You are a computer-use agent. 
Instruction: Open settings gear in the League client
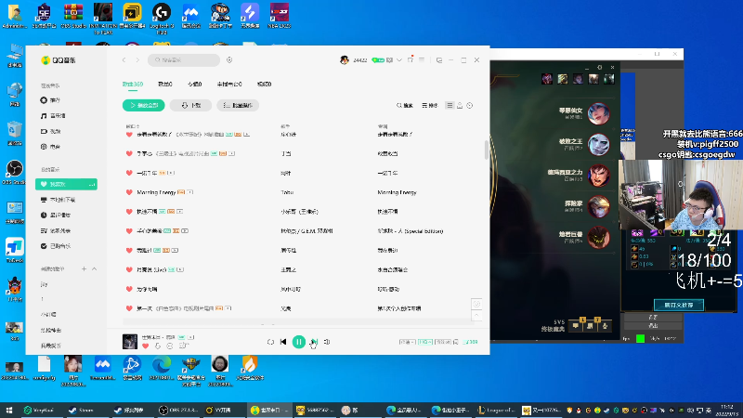[x=599, y=67]
